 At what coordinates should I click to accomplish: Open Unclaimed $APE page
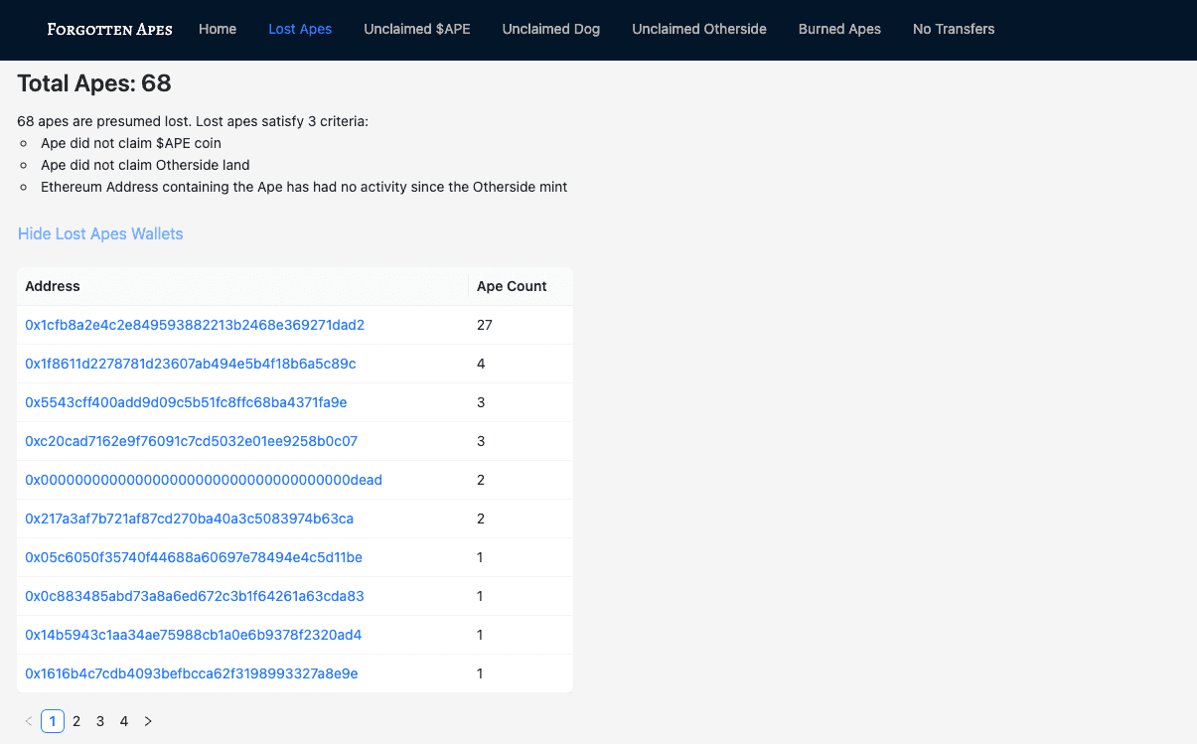pos(417,29)
